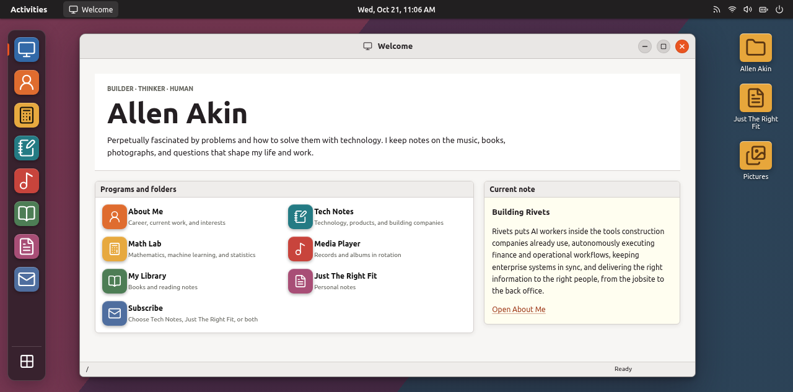
Task: Follow the Open About Me link
Action: 519,310
